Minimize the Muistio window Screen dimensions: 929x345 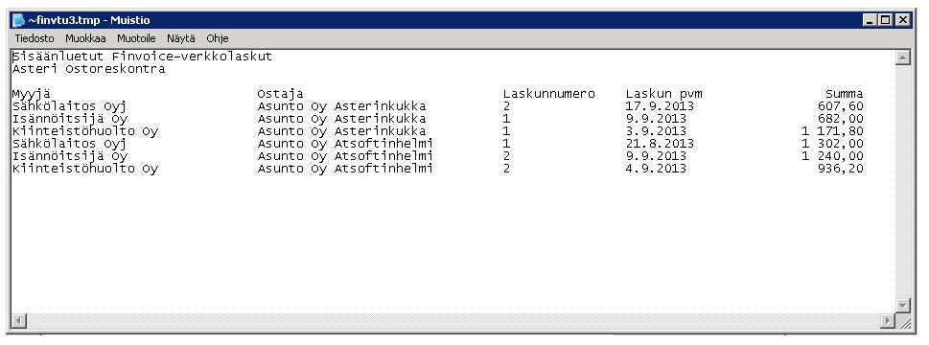point(870,20)
